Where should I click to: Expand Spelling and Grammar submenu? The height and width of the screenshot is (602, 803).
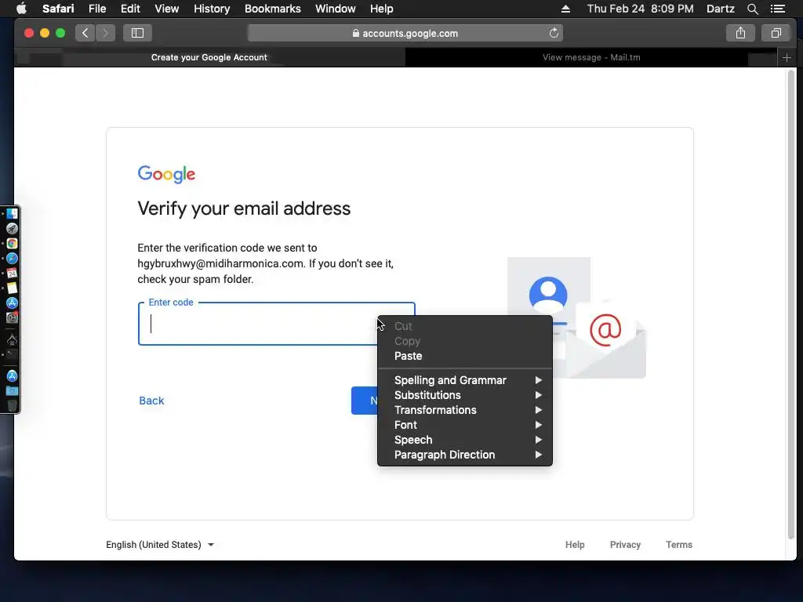click(465, 380)
